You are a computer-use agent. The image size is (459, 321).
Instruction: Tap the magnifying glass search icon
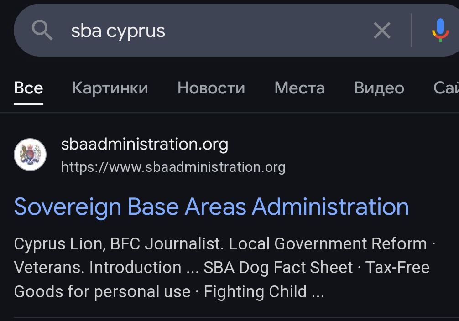pos(42,30)
